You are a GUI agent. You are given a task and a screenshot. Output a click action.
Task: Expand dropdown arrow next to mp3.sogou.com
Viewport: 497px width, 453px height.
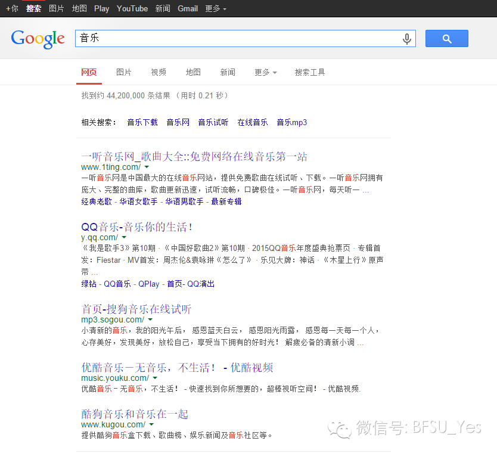150,319
